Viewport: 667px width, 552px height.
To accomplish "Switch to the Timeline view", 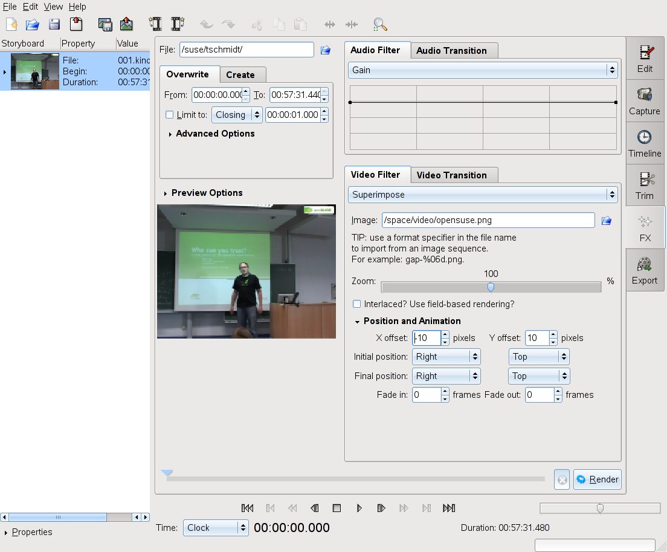I will click(645, 143).
